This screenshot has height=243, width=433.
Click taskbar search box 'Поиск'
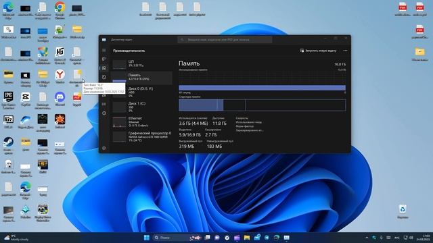coord(177,238)
